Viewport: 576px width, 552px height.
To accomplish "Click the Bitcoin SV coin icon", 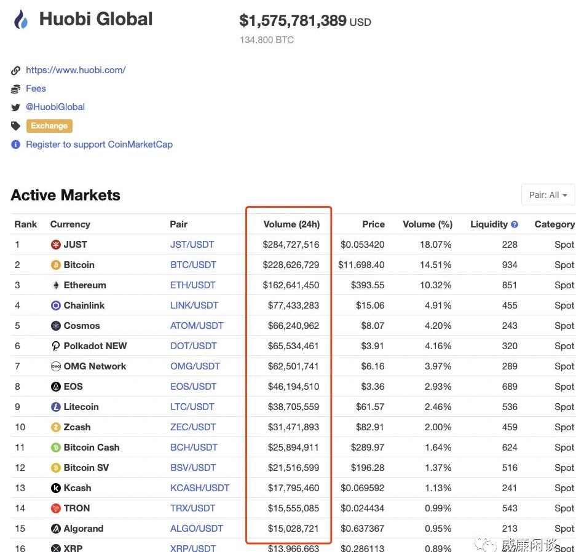I will pyautogui.click(x=56, y=468).
